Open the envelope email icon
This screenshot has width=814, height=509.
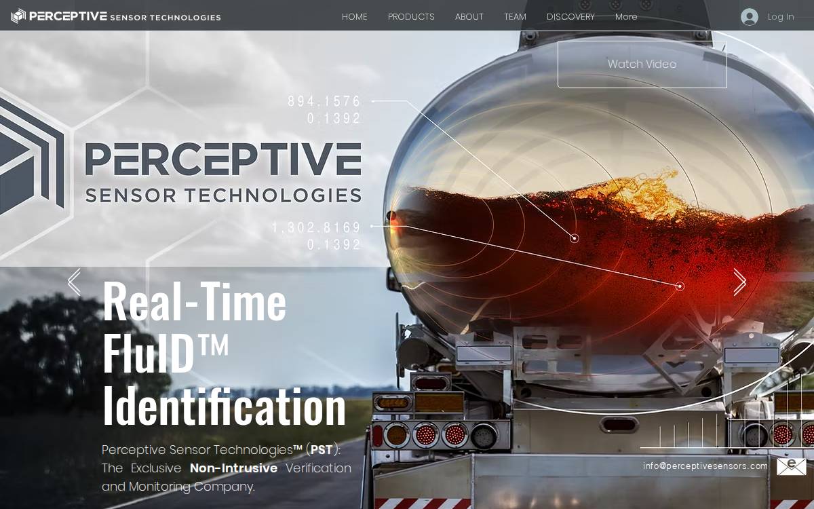point(792,467)
